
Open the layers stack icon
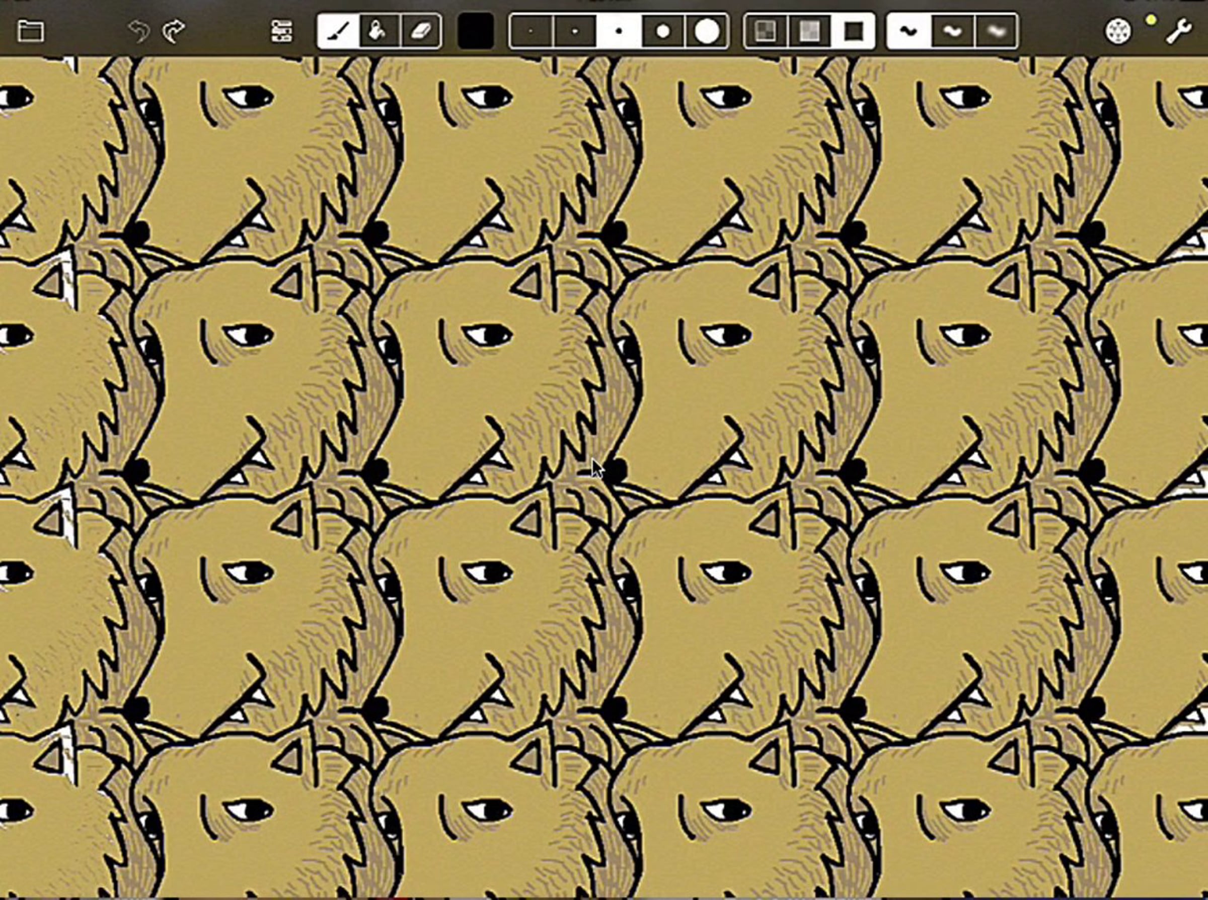click(x=281, y=32)
